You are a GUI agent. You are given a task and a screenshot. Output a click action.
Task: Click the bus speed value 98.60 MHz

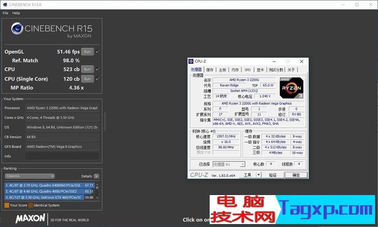pos(226,147)
